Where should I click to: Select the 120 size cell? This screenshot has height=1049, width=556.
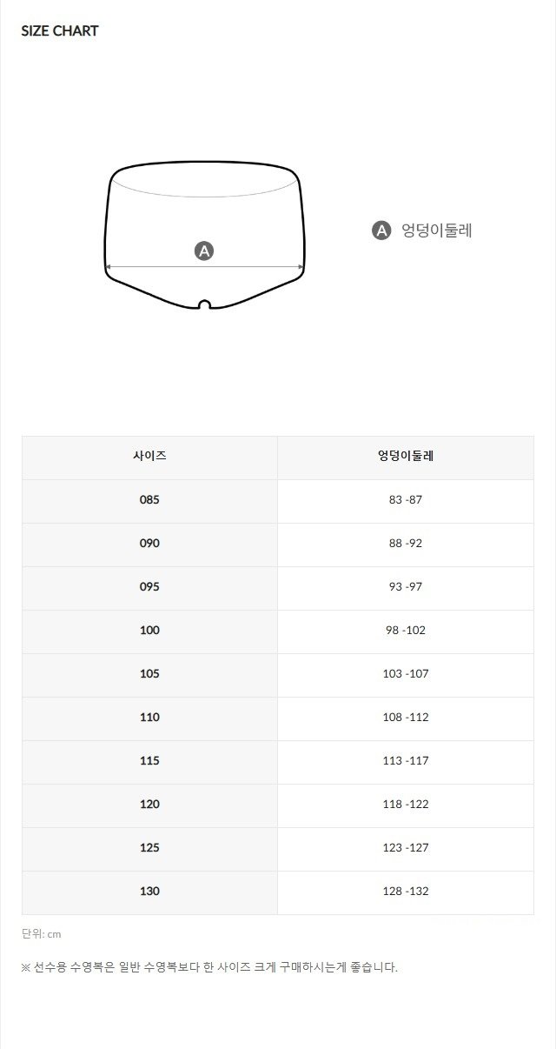149,805
